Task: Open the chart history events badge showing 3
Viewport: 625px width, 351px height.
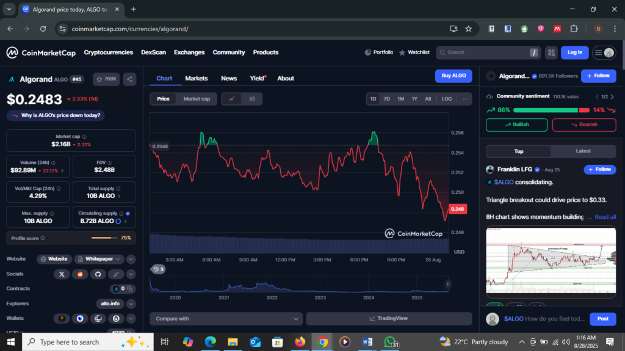Action: tap(158, 269)
